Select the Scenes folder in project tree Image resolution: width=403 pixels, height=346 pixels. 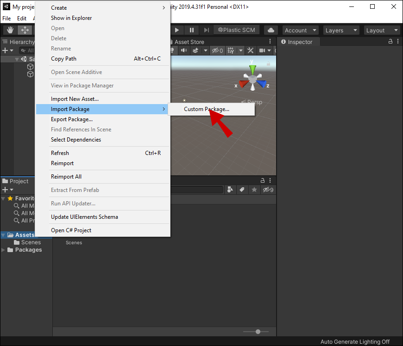click(27, 242)
